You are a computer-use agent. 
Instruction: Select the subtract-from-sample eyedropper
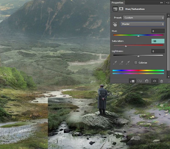pyautogui.click(x=128, y=63)
